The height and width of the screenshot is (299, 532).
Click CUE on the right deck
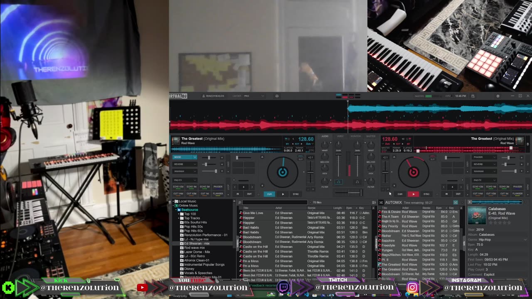coord(400,194)
